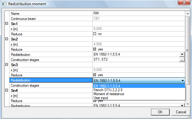Open Sn2 Construction stages browse button

(182, 59)
